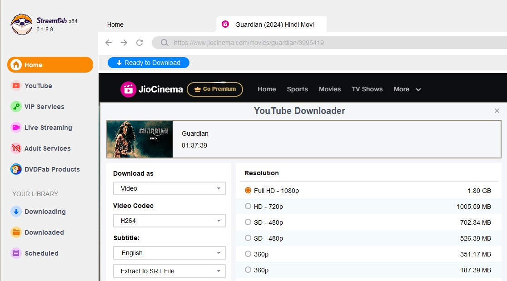The width and height of the screenshot is (507, 281).
Task: Expand the Download as Video dropdown
Action: coord(169,188)
